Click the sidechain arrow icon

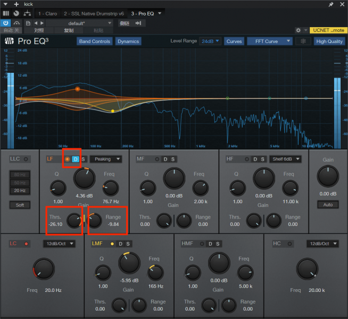(x=138, y=23)
